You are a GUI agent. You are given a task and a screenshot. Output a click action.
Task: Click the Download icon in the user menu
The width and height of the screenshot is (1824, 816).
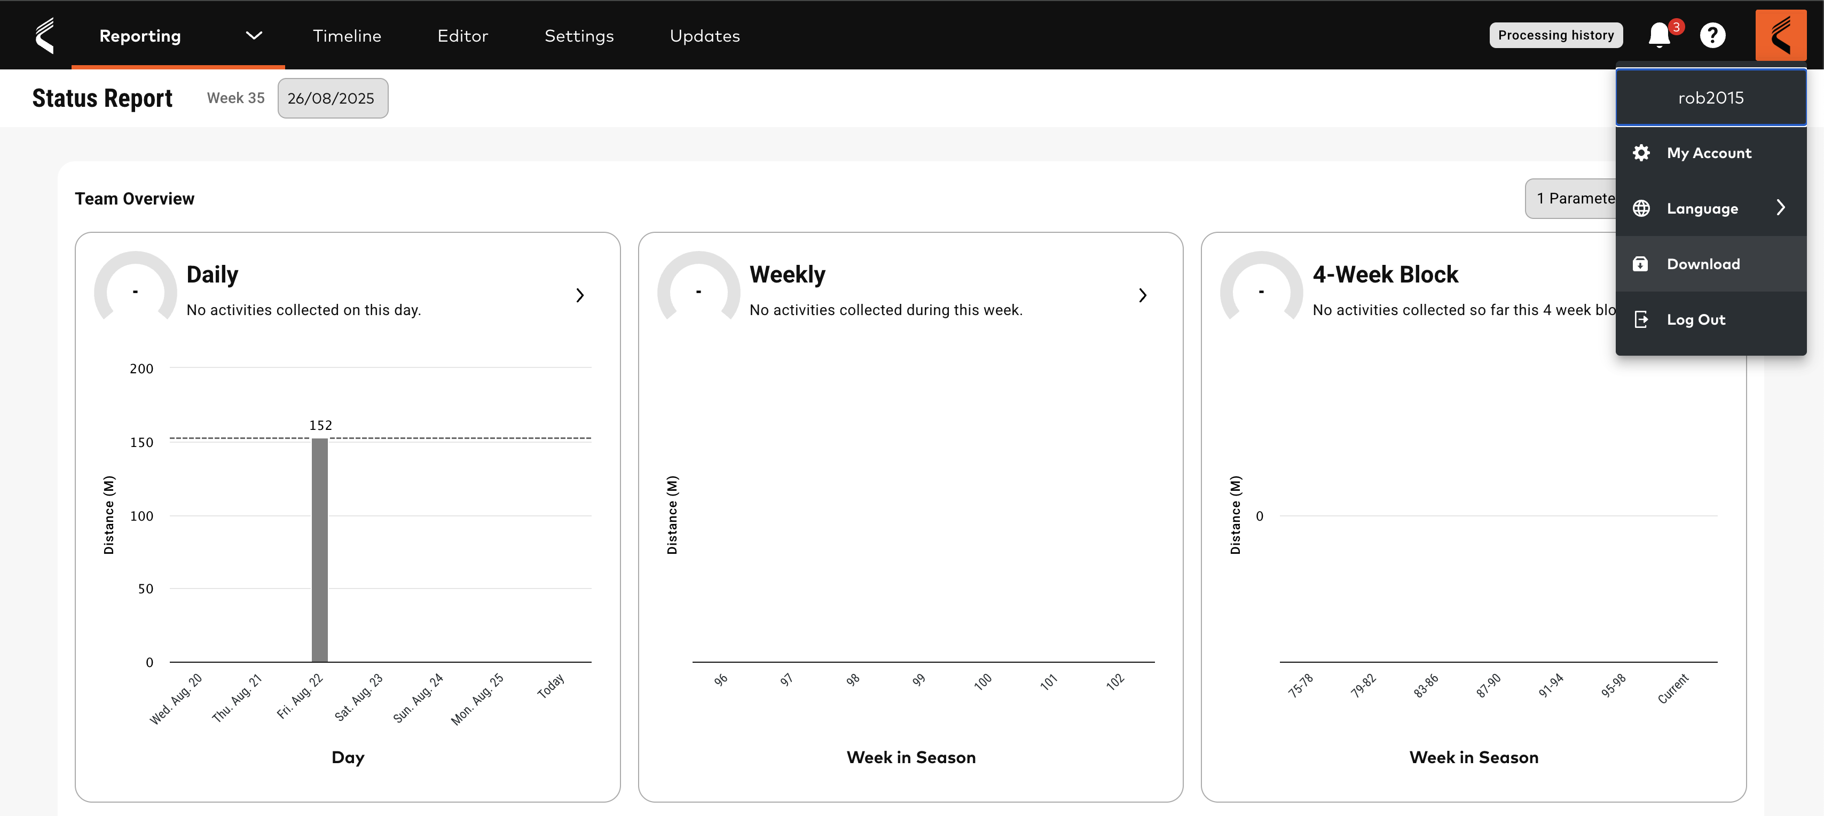click(1641, 263)
